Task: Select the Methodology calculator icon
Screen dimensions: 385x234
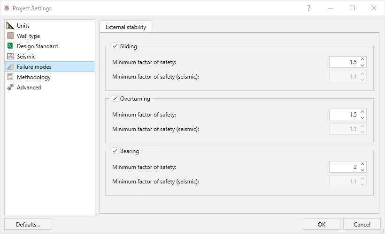Action: (10, 77)
